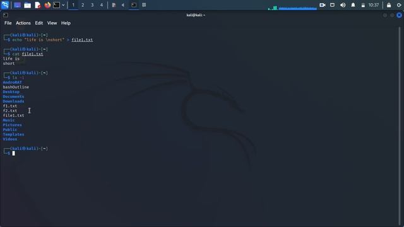This screenshot has height=227, width=404.
Task: Click the f1.txt listing entry
Action: 10,106
